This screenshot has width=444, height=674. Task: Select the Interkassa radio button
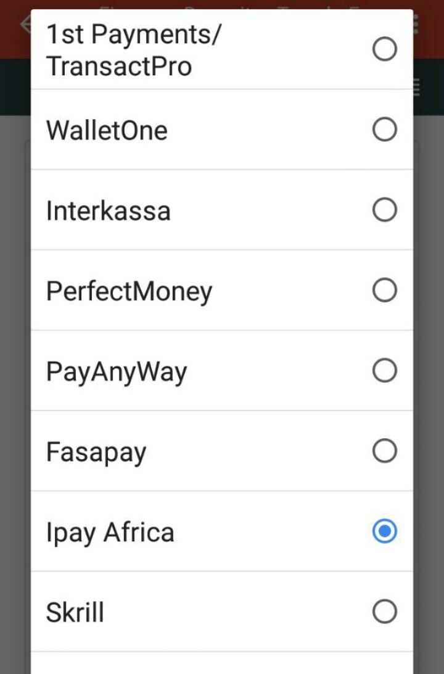384,210
